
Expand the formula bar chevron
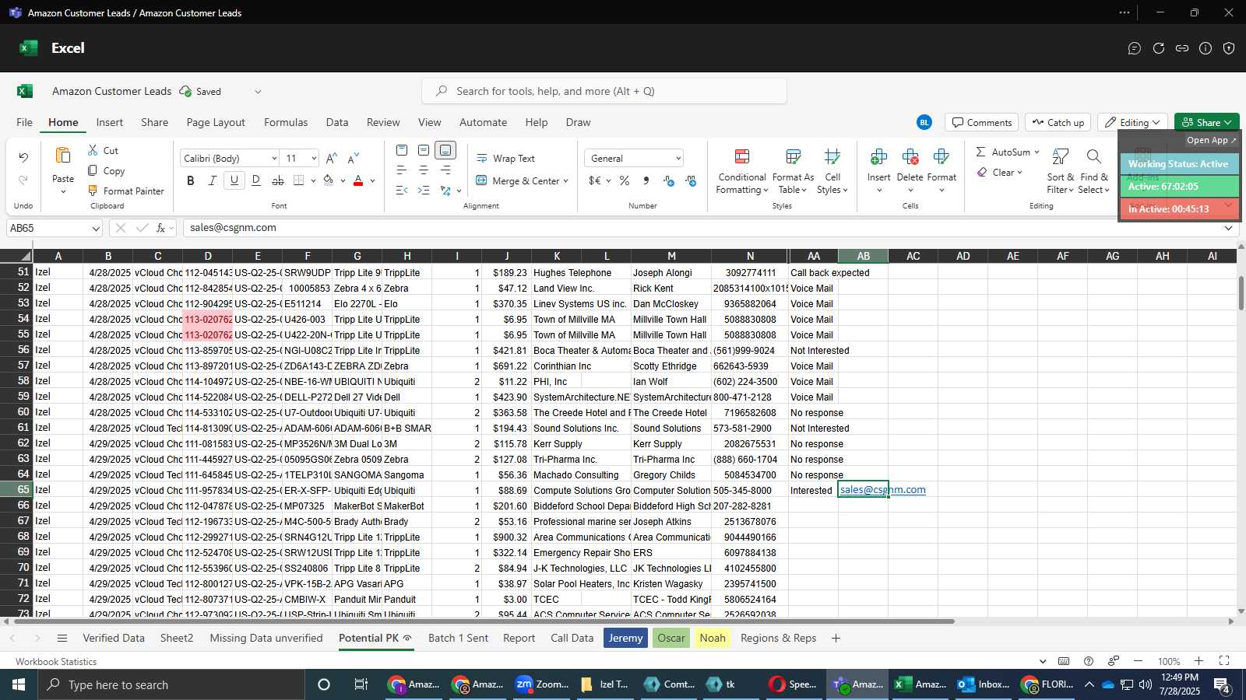(x=1229, y=228)
